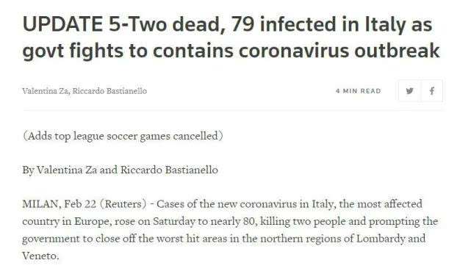Image resolution: width=471 pixels, height=271 pixels.
Task: Click 'Europe' in the article body
Action: (93, 222)
